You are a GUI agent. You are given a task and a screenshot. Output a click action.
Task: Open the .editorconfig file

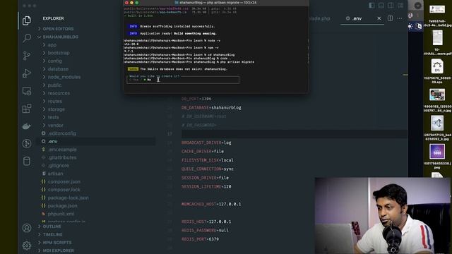[x=61, y=133]
